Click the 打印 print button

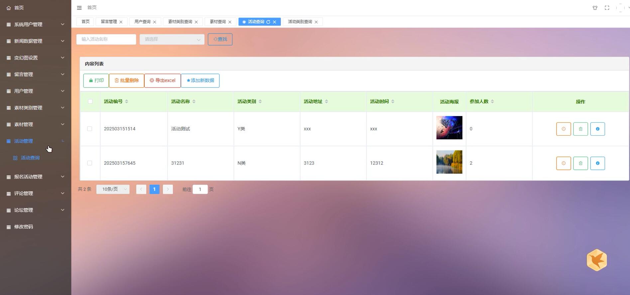[x=96, y=80]
